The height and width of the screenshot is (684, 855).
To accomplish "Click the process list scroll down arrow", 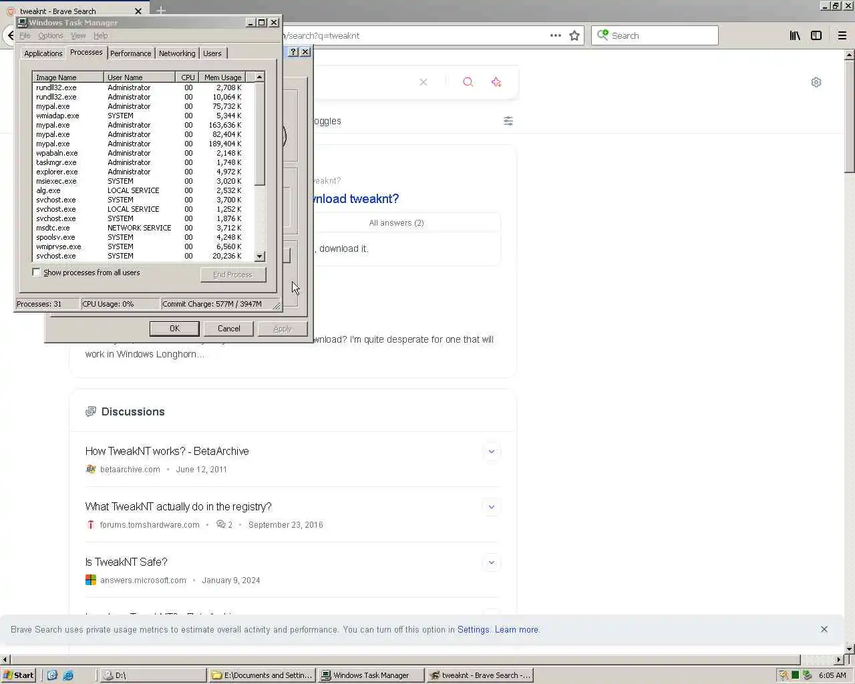I will pos(260,256).
